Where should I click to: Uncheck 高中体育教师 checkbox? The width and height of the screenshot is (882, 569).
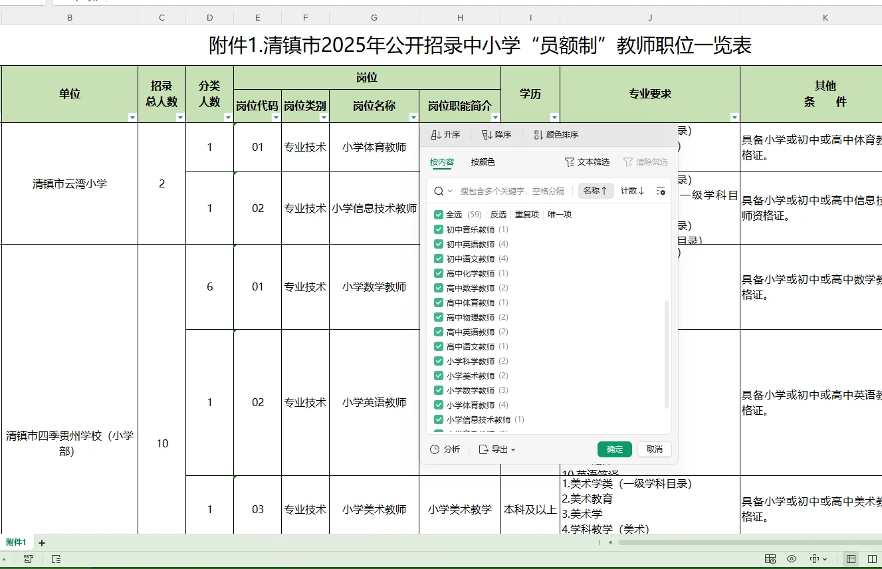pyautogui.click(x=439, y=302)
